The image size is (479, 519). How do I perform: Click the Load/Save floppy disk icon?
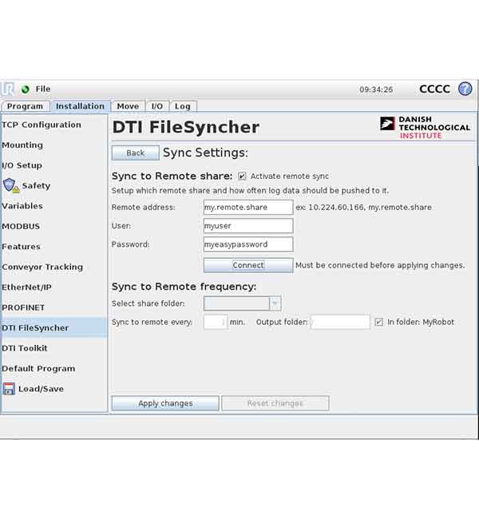9,389
